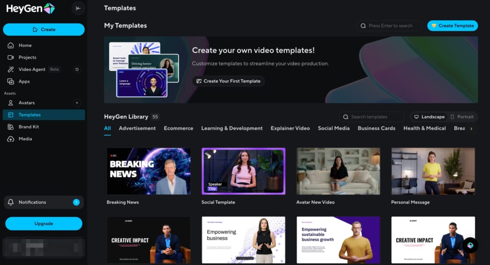Click the My Templates heading
The image size is (490, 265).
pyautogui.click(x=125, y=26)
